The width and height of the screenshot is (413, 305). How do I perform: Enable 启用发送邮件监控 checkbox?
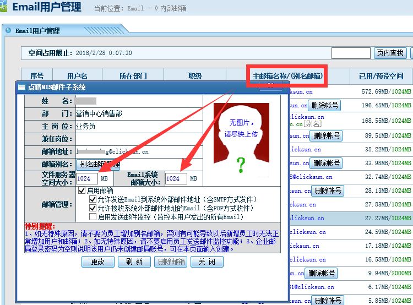[x=93, y=217]
